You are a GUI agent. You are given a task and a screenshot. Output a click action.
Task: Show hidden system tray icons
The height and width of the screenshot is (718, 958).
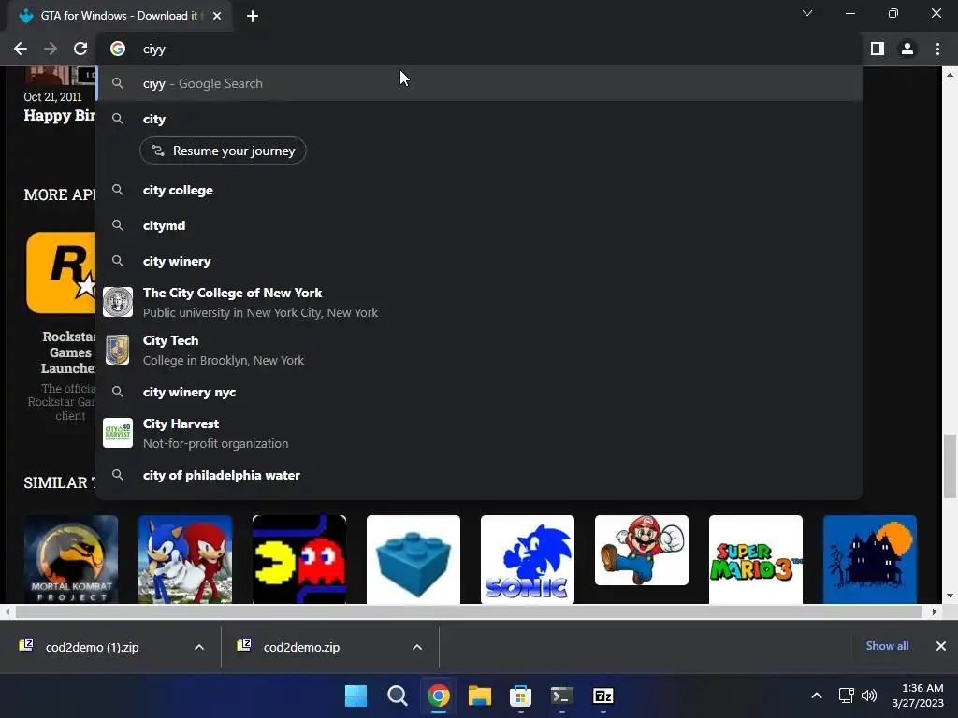coord(816,696)
